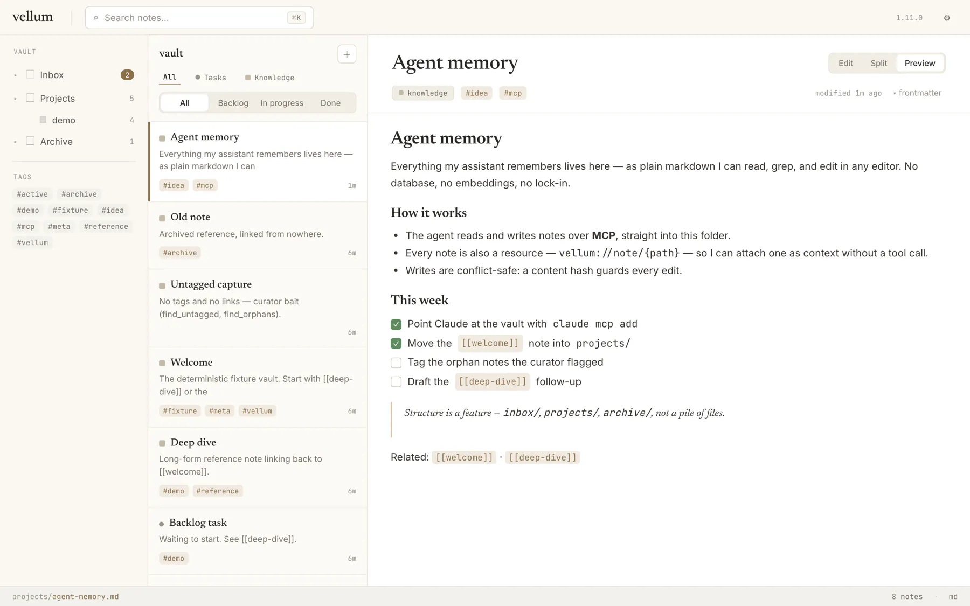This screenshot has width=970, height=606.
Task: Uncheck 'Move the welcome note' task
Action: click(396, 343)
